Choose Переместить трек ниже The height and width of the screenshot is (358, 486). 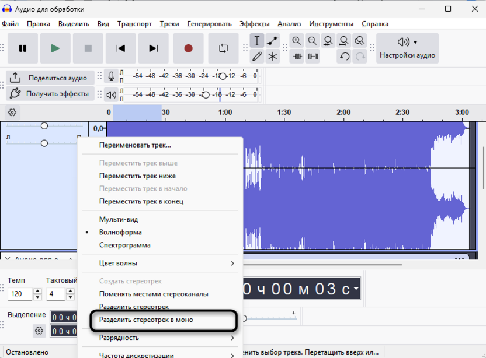click(160, 176)
